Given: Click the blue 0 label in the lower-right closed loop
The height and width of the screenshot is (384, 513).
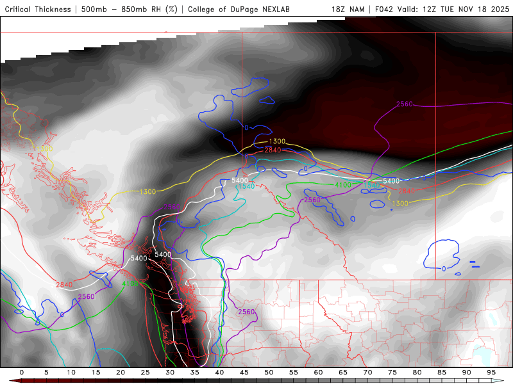Looking at the screenshot, I should (x=444, y=269).
